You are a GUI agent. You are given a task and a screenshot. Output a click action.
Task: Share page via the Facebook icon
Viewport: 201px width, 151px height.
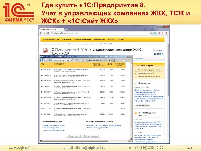pos(157,54)
